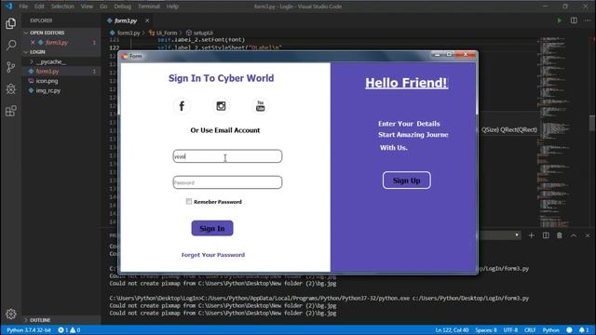Image resolution: width=596 pixels, height=335 pixels.
Task: Click the YouTube sign-in icon
Action: 261,106
